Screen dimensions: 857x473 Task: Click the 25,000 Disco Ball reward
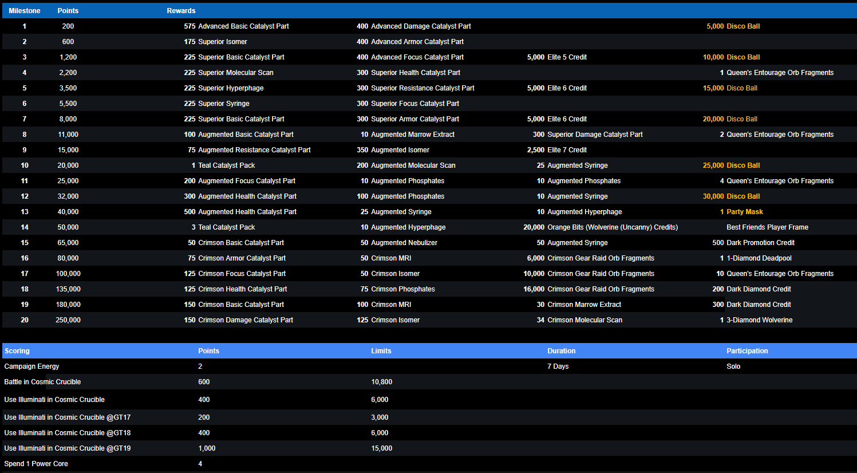click(x=731, y=165)
